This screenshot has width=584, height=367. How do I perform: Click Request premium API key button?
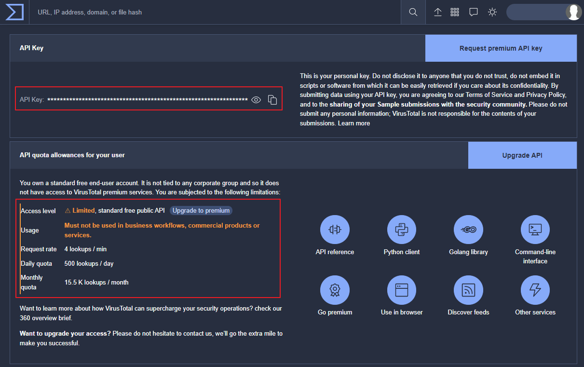coord(501,48)
